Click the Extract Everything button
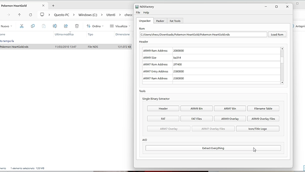The image size is (305, 172). 213,148
